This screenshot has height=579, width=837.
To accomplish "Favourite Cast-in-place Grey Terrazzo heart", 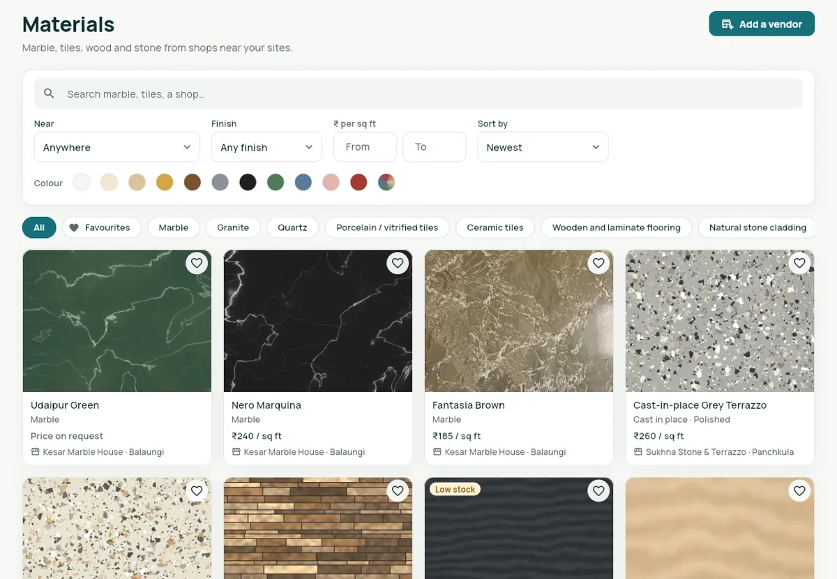I will (x=799, y=263).
